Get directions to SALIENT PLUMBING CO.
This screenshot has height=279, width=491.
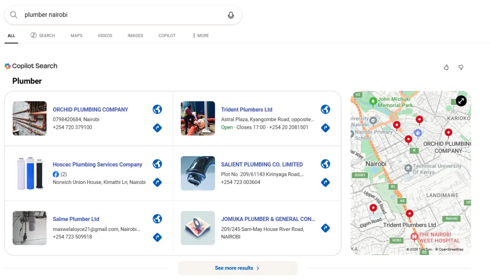click(326, 182)
